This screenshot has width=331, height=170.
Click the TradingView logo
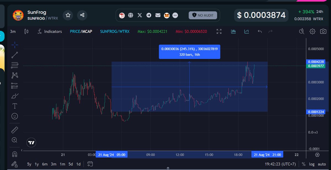coord(31,142)
